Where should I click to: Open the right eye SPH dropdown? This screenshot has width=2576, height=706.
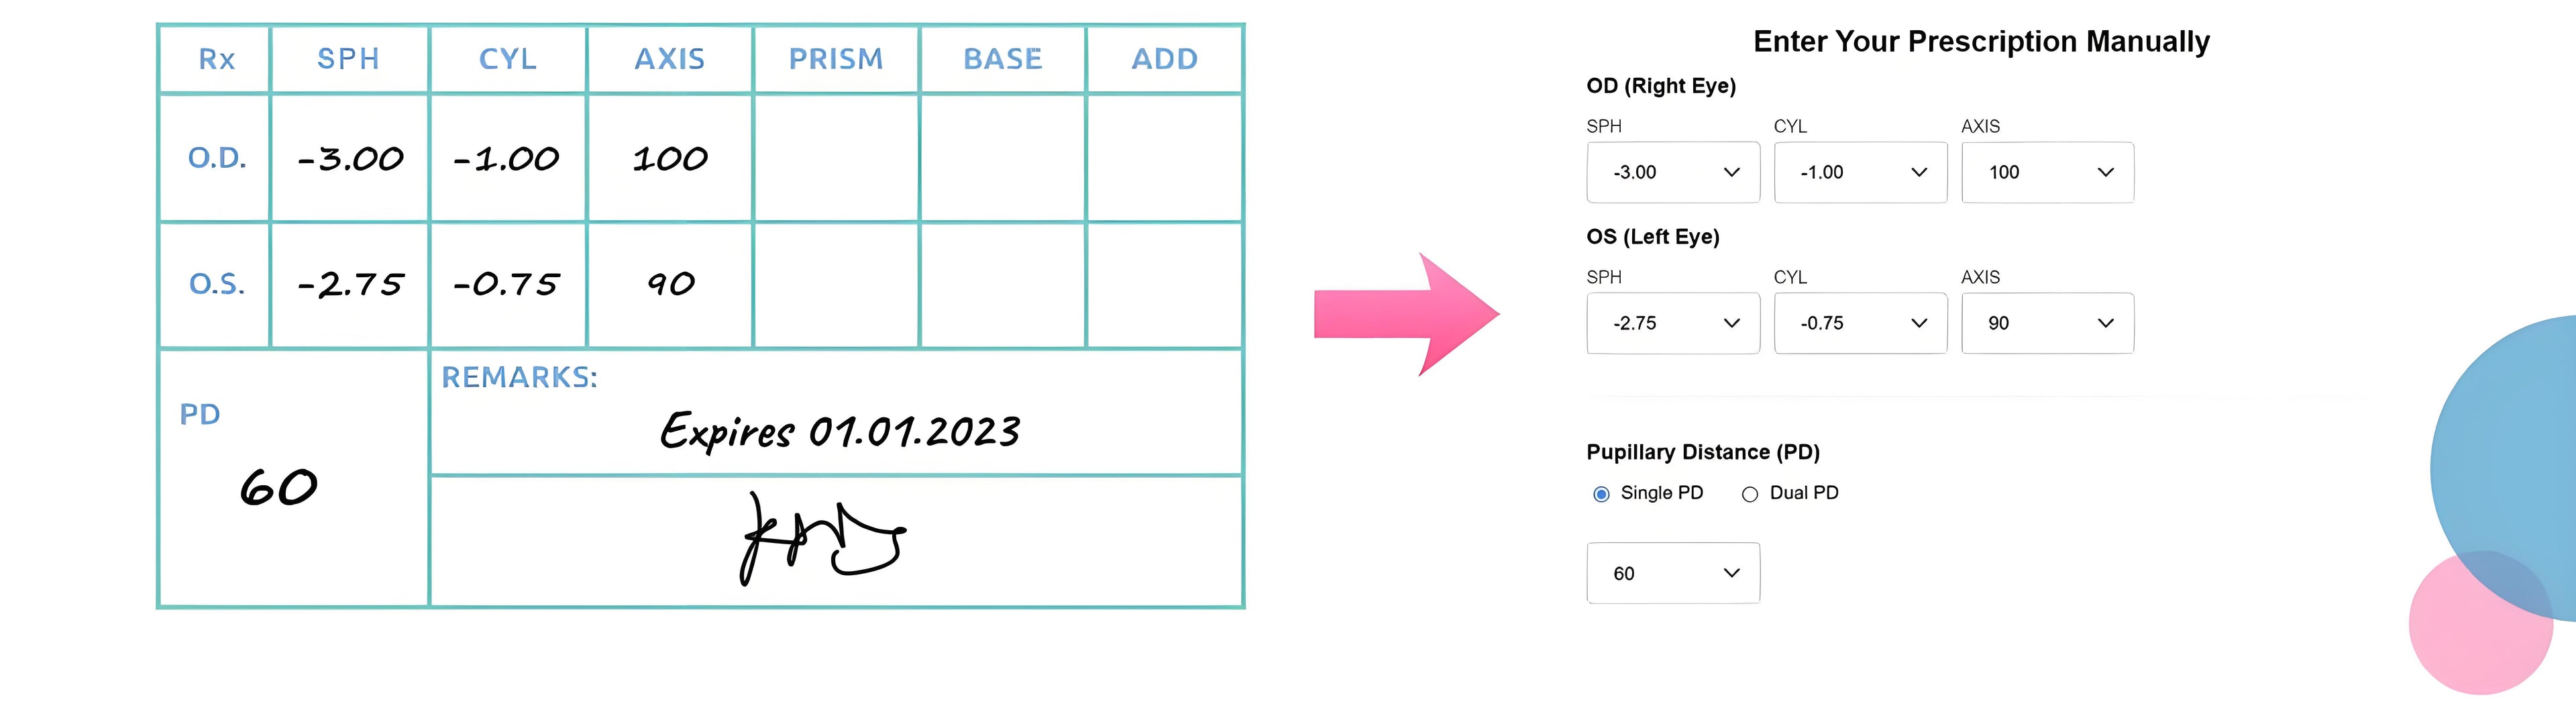coord(1672,172)
